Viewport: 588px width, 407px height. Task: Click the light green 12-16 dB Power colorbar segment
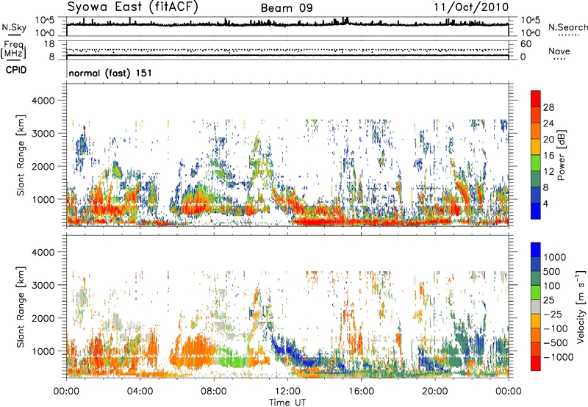(536, 163)
